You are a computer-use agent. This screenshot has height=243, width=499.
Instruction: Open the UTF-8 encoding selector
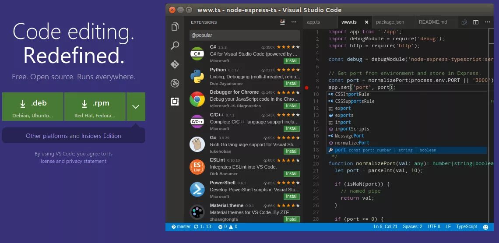coord(434,227)
